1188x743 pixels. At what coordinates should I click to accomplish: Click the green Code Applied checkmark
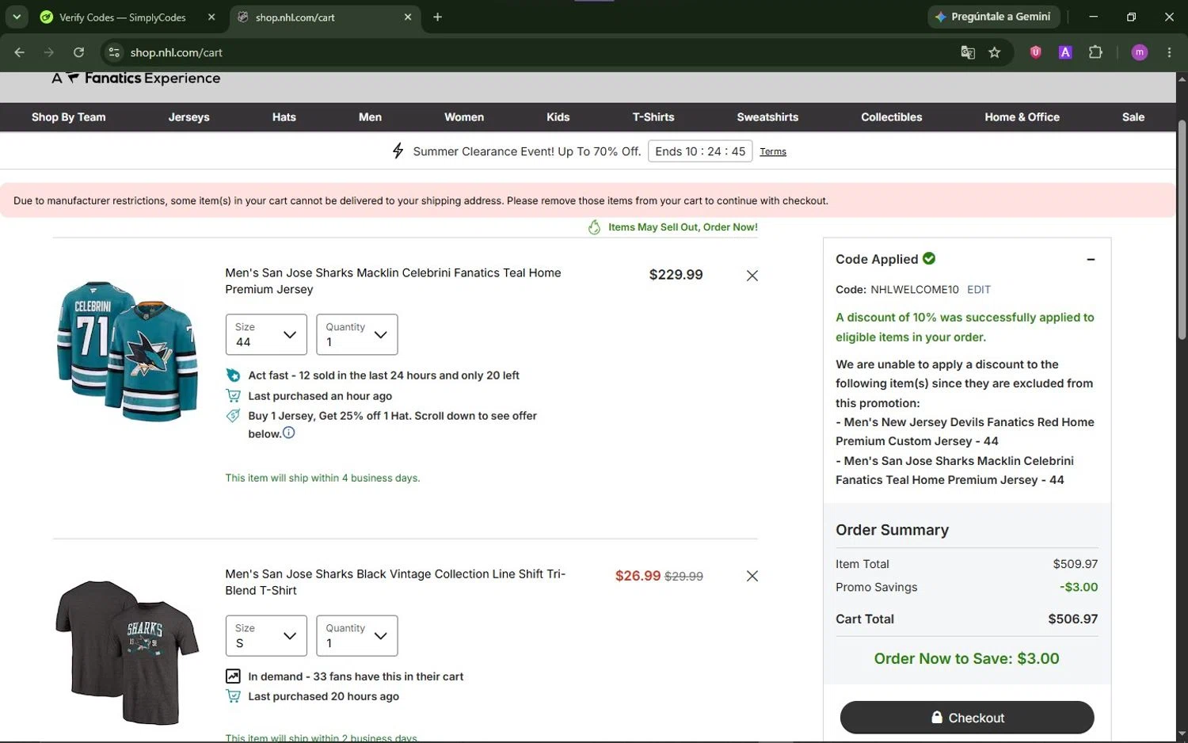click(x=929, y=258)
